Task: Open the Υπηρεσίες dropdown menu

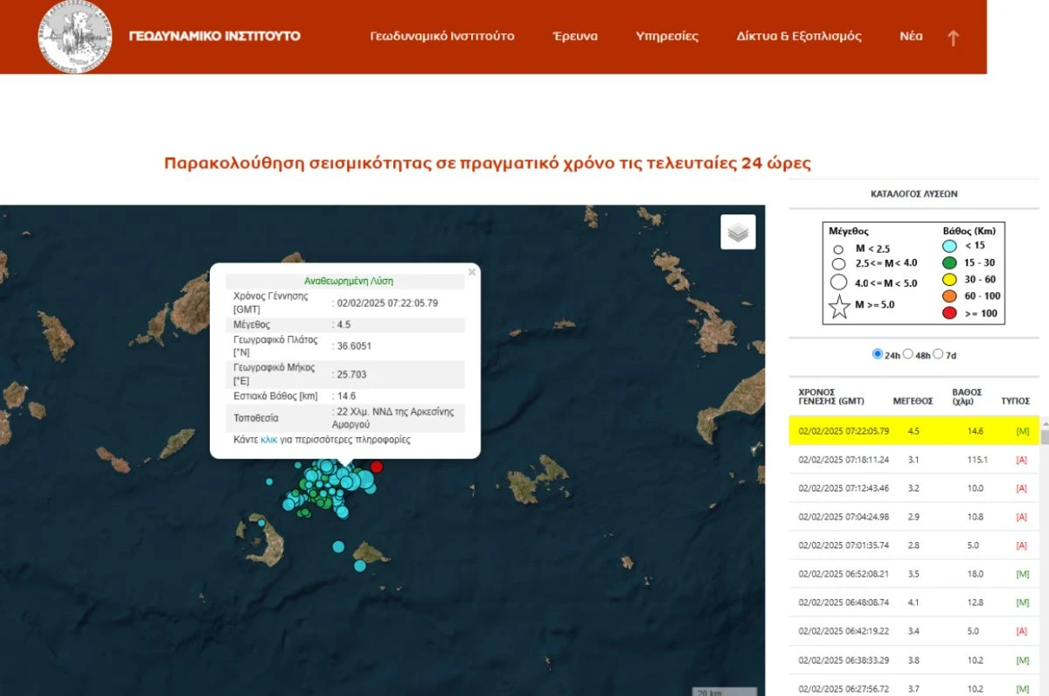Action: click(x=667, y=36)
